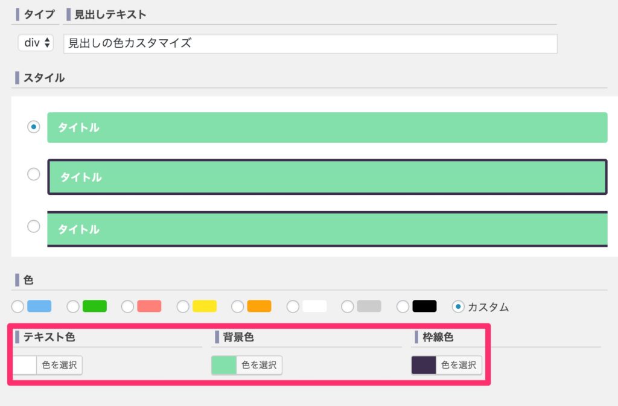Select the first plain title style radio
Image resolution: width=618 pixels, height=406 pixels.
(x=34, y=127)
